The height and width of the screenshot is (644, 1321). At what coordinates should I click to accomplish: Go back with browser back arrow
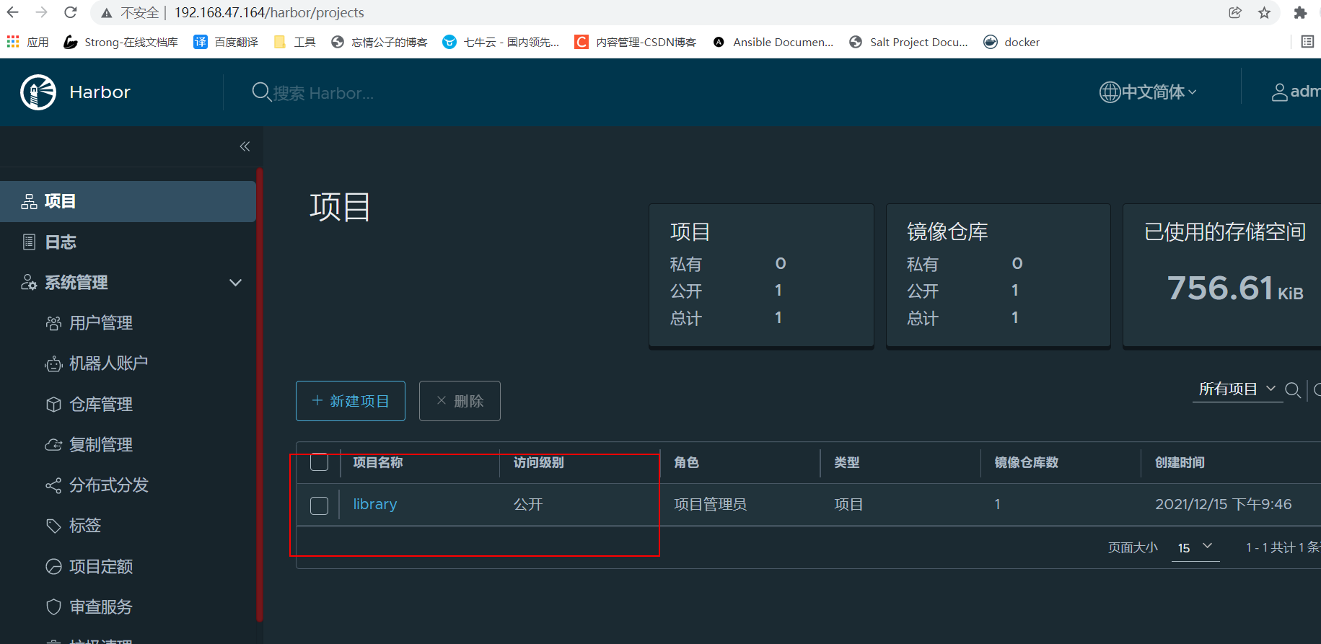pyautogui.click(x=13, y=12)
